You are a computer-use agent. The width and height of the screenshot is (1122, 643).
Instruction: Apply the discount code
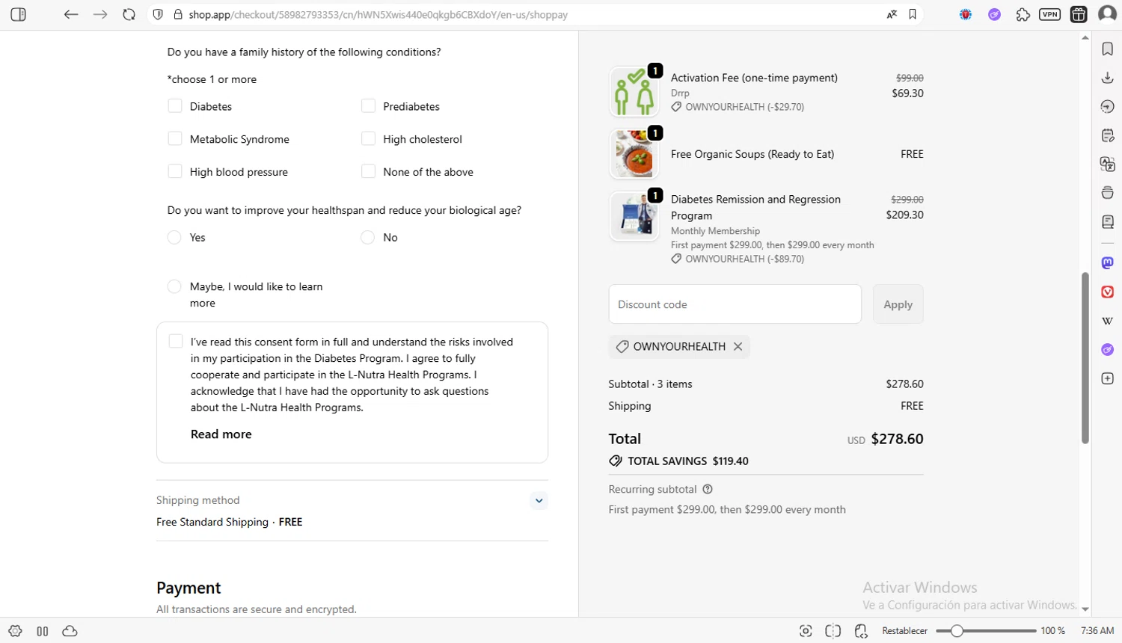click(898, 304)
